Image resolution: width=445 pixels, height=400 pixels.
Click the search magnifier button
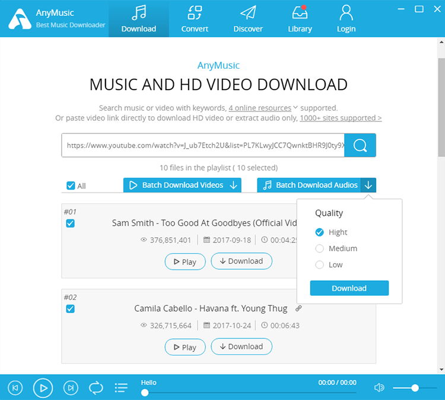click(x=360, y=145)
